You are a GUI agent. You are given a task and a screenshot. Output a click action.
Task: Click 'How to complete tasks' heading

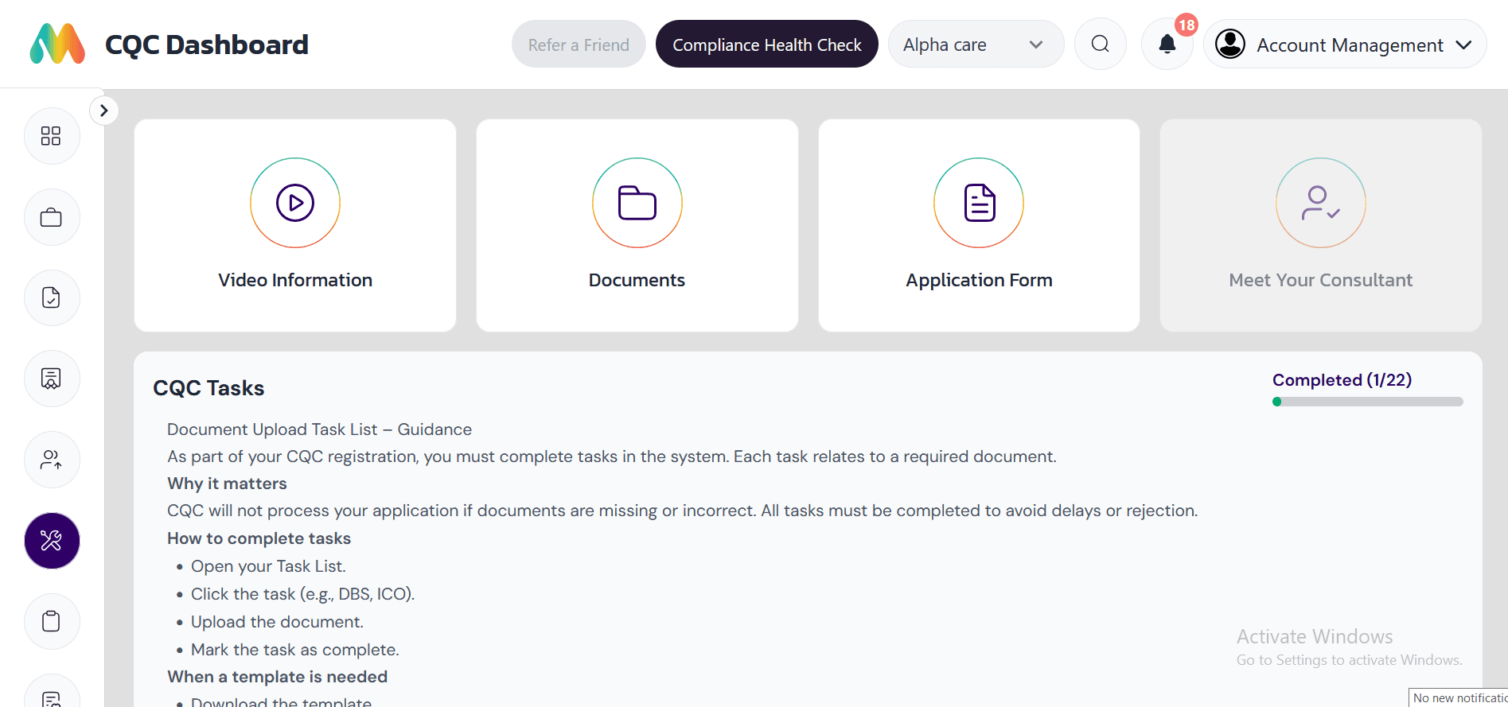pos(259,538)
